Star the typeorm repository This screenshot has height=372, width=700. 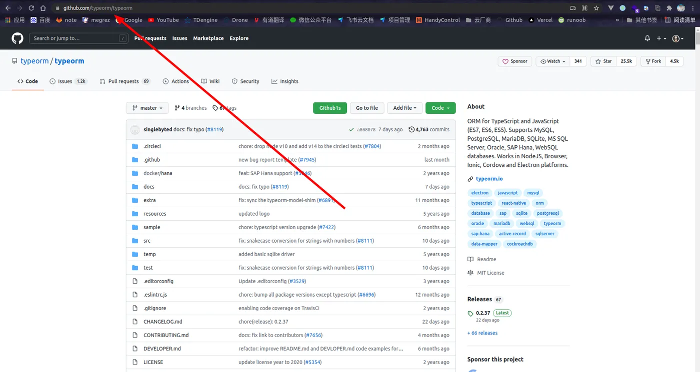click(x=603, y=61)
